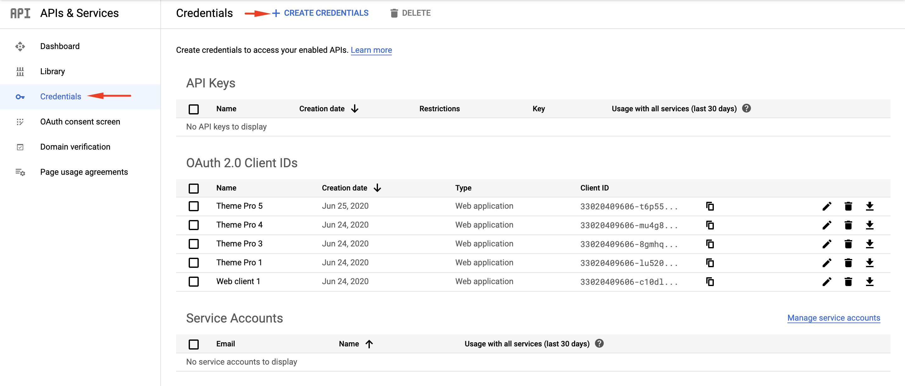
Task: Download JSON for Theme Pro 1 client
Action: tap(869, 263)
